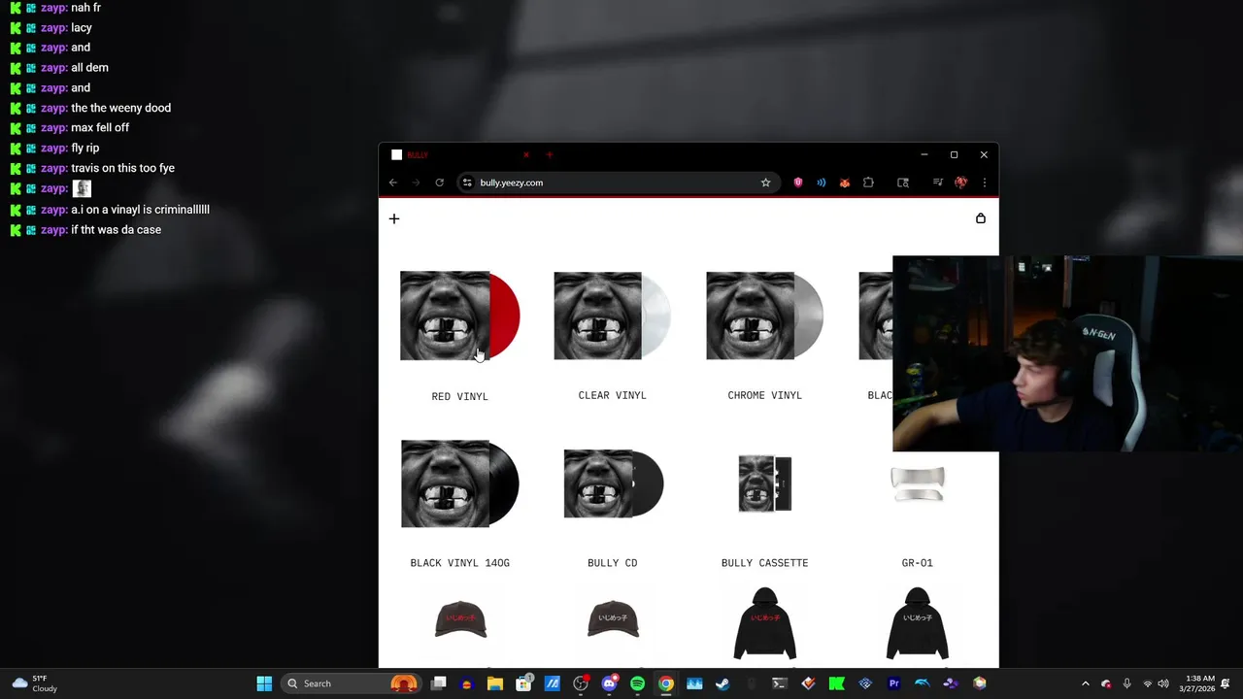Click the taskbar Search box

pos(352,683)
